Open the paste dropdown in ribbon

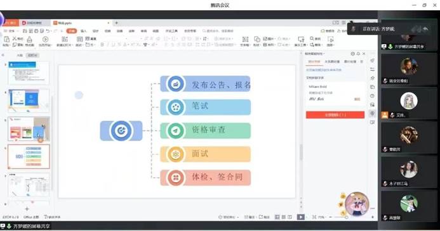tap(10, 45)
